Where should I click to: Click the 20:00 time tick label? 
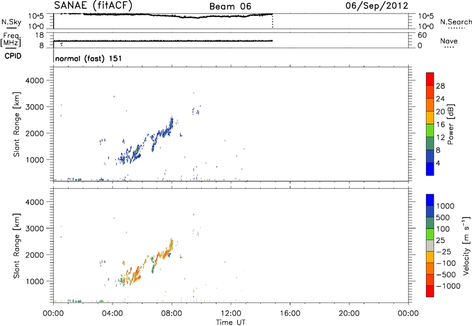tap(349, 314)
